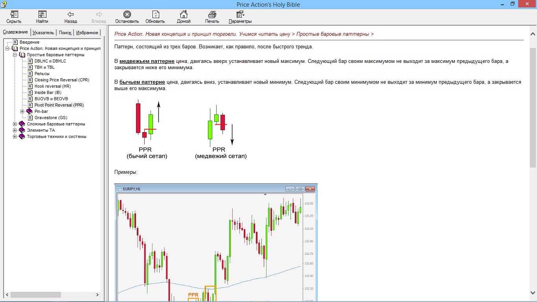Click the Остановить stop icon
This screenshot has height=302, width=537.
[x=127, y=15]
